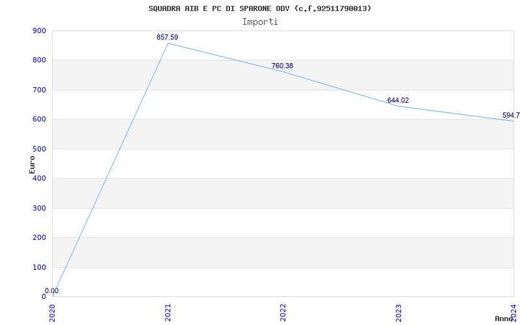Click the 800 y-axis tick label
The image size is (520, 325).
click(39, 60)
